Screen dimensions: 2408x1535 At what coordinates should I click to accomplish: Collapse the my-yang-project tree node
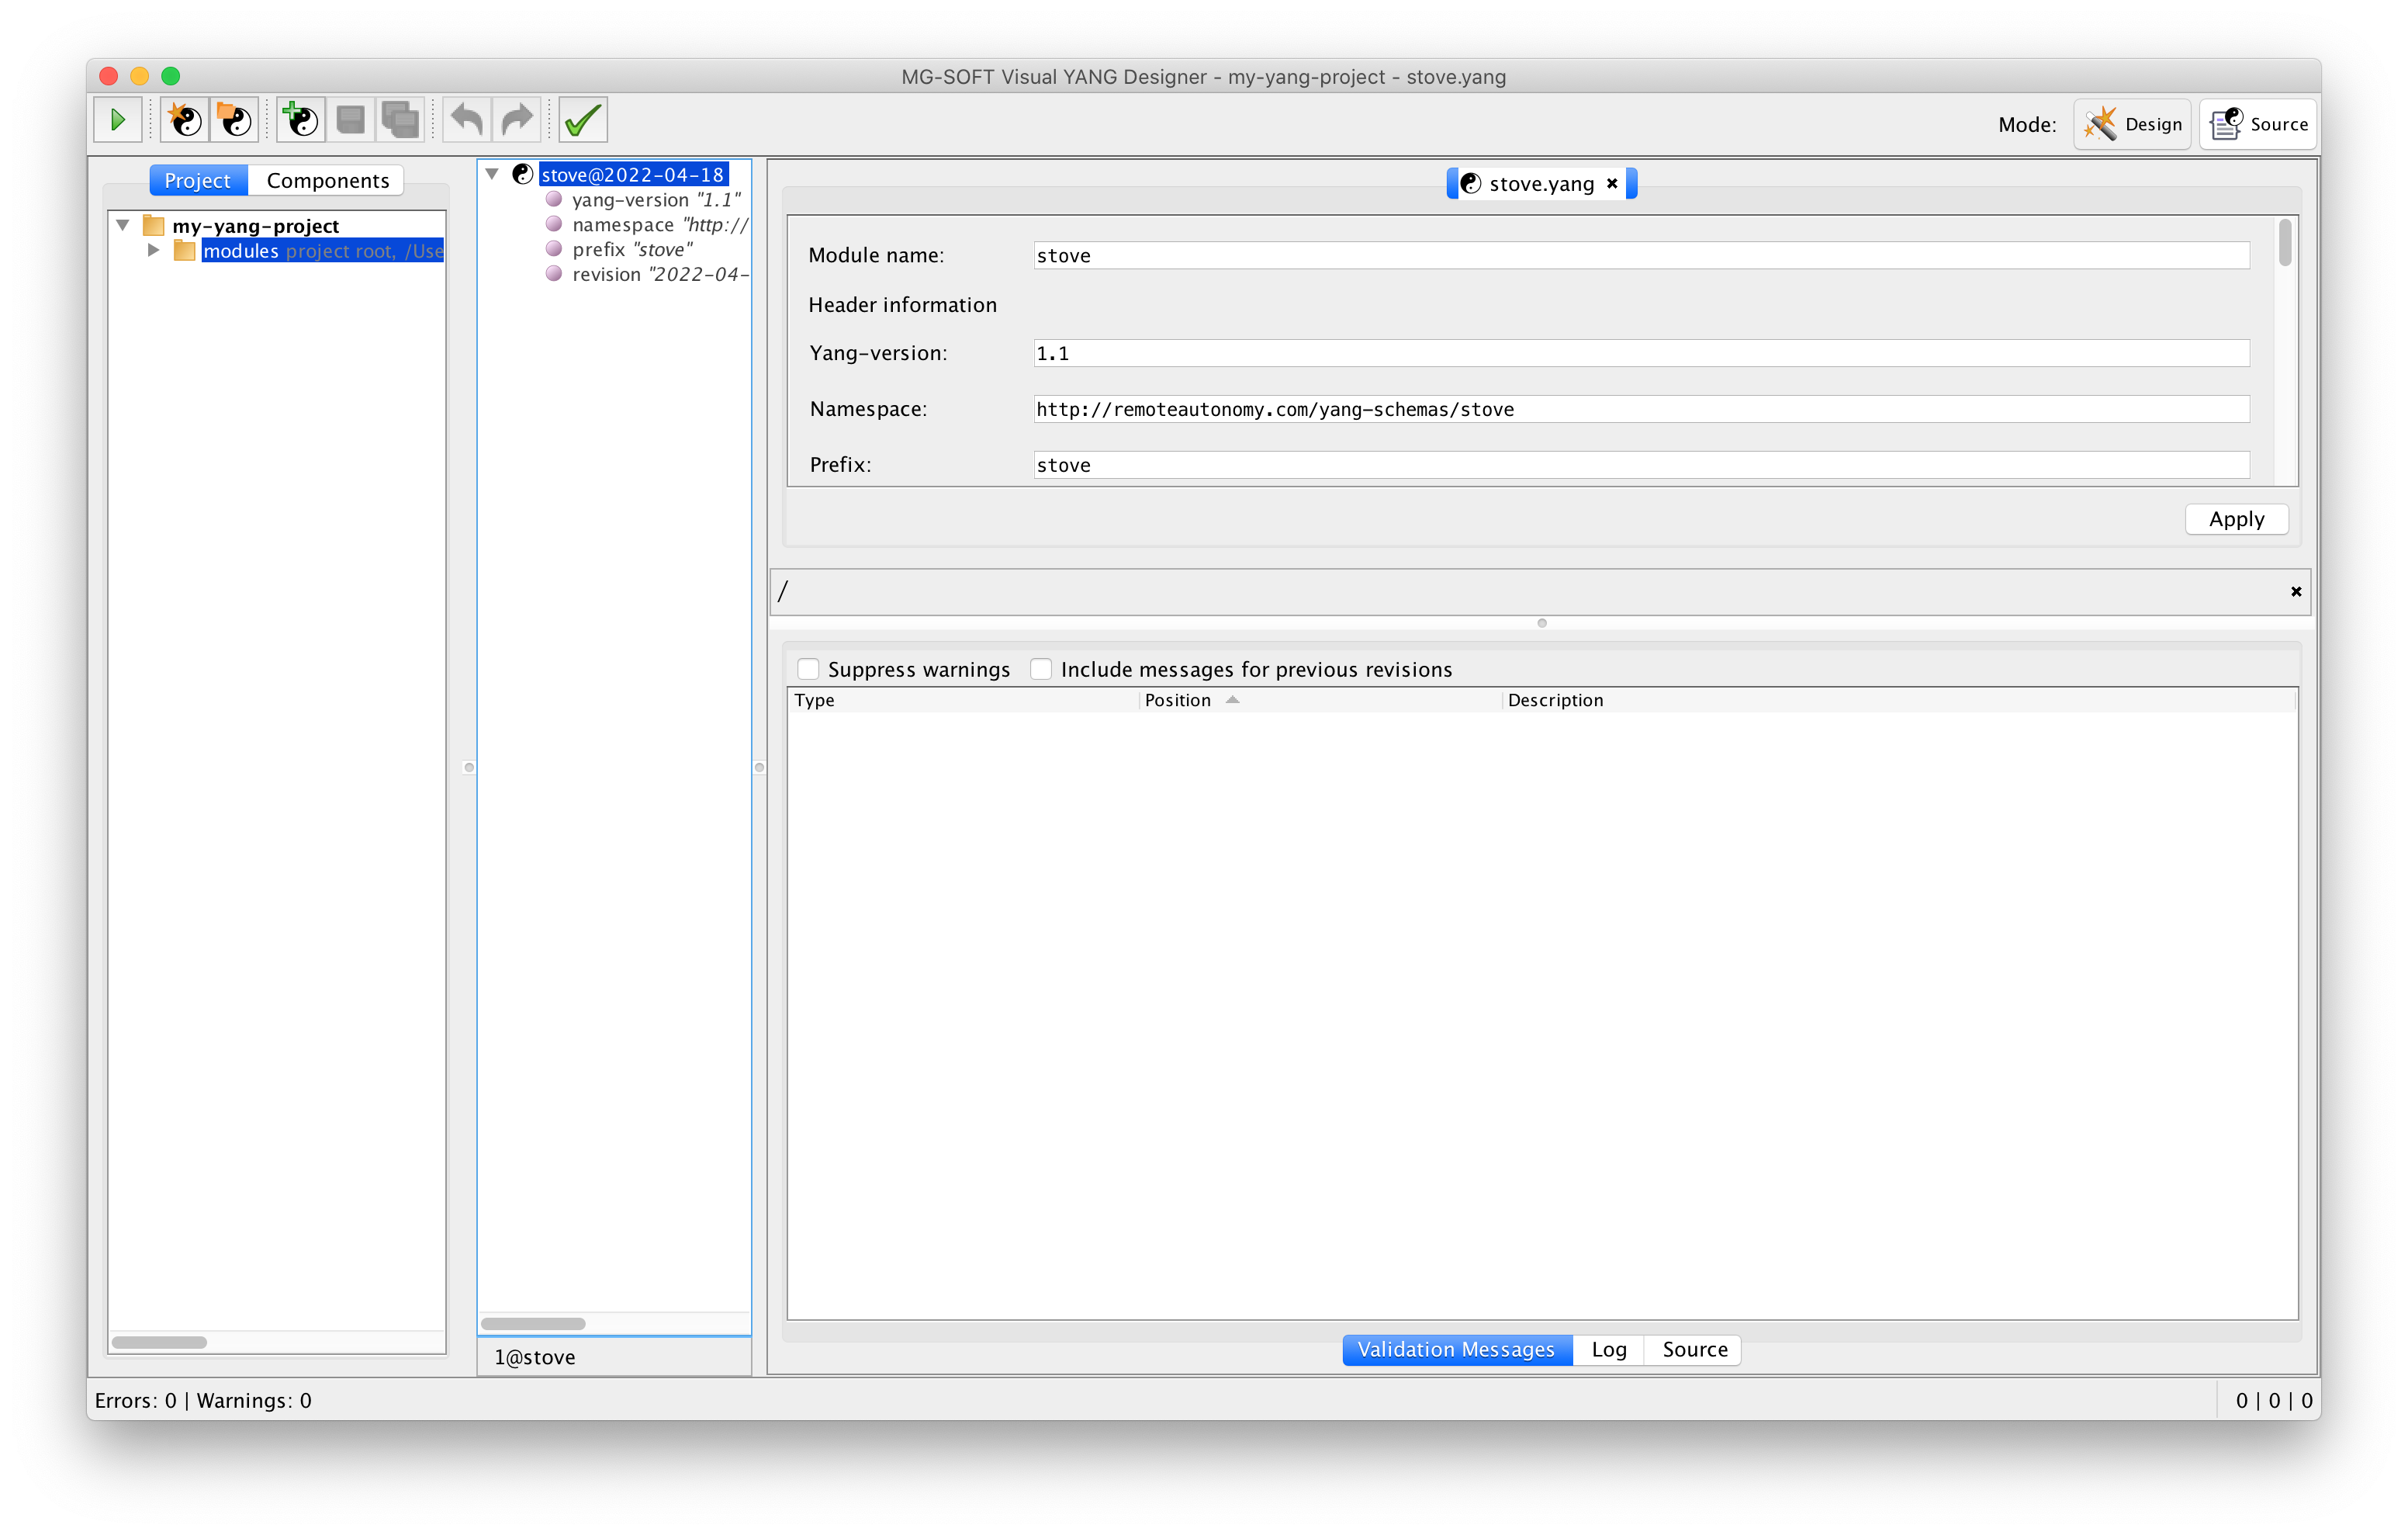[x=123, y=225]
